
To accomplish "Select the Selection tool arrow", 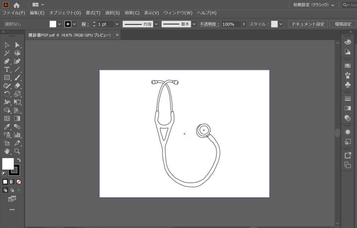I will point(7,45).
